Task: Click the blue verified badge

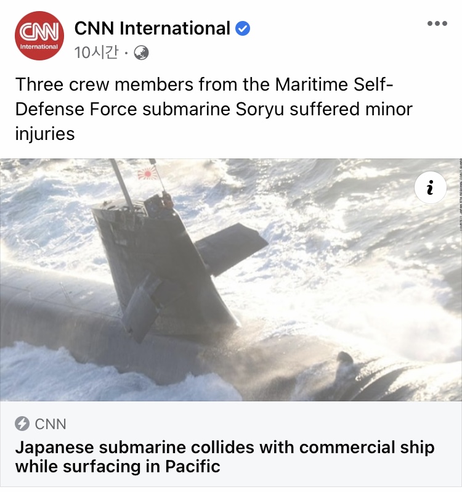Action: tap(243, 28)
